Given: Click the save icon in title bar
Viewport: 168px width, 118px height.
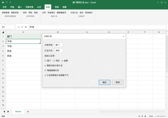Looking at the screenshot, I should [3, 2].
